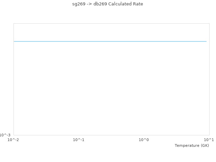Click the 10^1 temperature tick label
The height and width of the screenshot is (162, 216).
pyautogui.click(x=209, y=140)
